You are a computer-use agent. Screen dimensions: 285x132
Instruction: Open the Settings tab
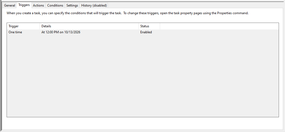click(x=72, y=5)
